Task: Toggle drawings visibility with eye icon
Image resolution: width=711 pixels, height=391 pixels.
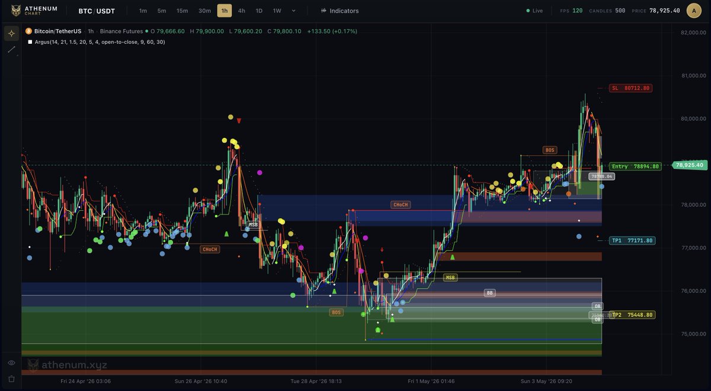Action: [x=11, y=363]
